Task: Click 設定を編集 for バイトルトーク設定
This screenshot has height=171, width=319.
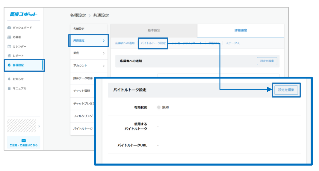Action: pyautogui.click(x=286, y=90)
